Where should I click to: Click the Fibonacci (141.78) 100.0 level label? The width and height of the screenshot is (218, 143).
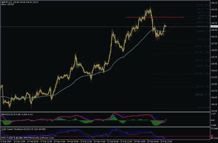203,5
